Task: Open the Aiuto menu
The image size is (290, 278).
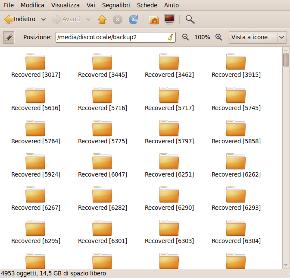Action: coord(171,5)
